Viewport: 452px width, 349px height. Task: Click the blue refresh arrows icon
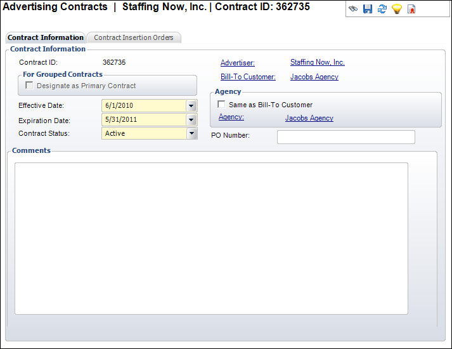click(x=382, y=10)
